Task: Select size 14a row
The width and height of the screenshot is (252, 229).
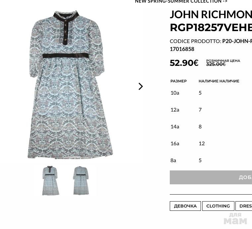Action: point(211,126)
